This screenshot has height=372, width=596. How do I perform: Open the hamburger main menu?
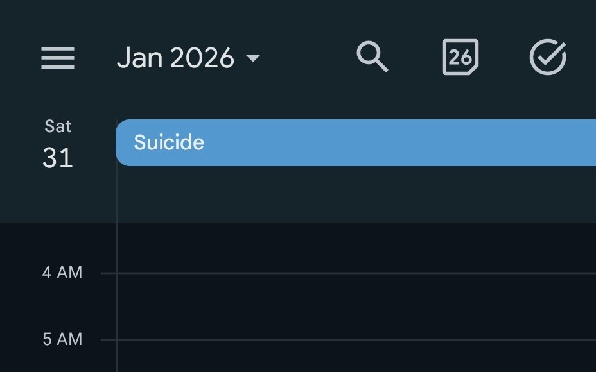click(x=58, y=58)
